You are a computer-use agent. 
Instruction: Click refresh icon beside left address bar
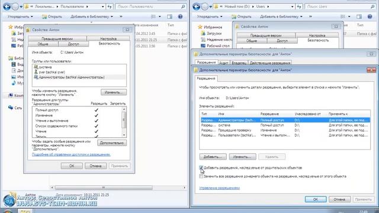[x=110, y=7]
